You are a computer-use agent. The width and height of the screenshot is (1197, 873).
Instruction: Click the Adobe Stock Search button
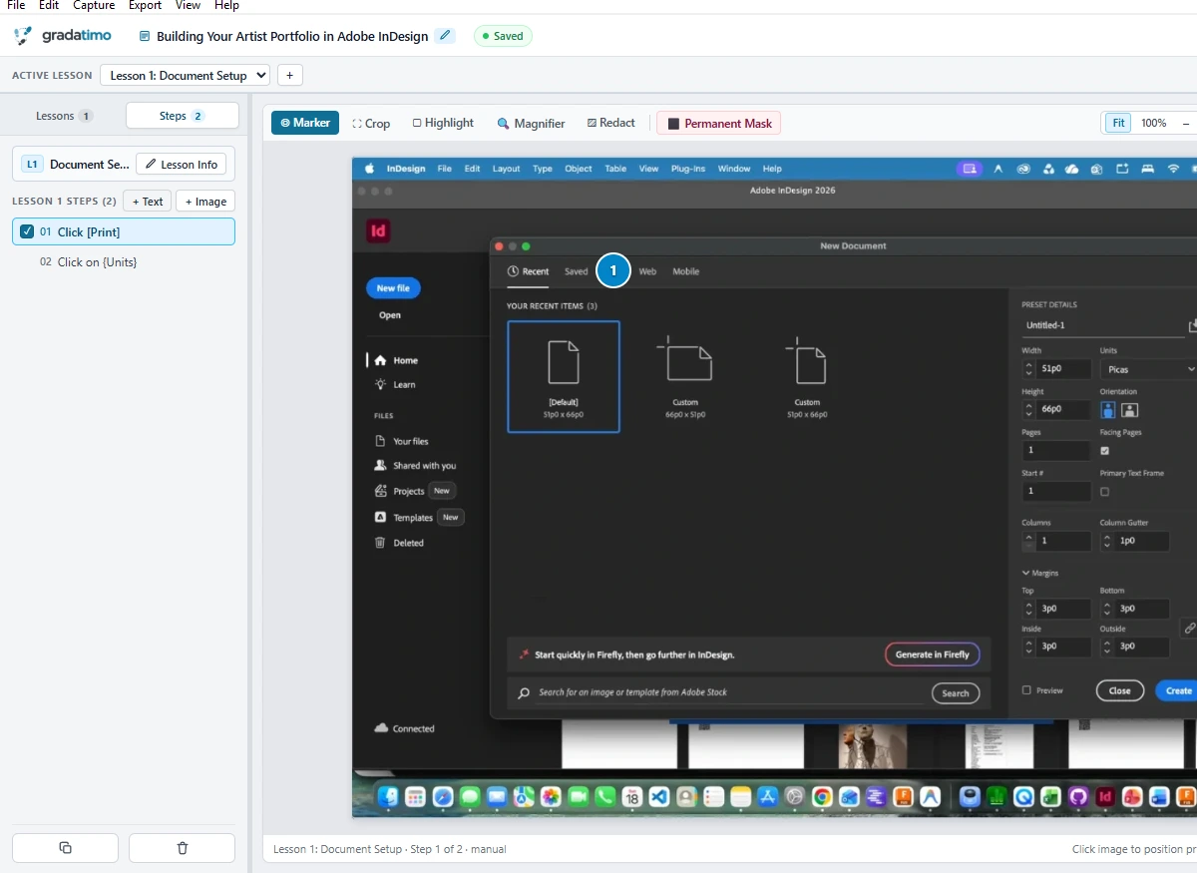(956, 693)
